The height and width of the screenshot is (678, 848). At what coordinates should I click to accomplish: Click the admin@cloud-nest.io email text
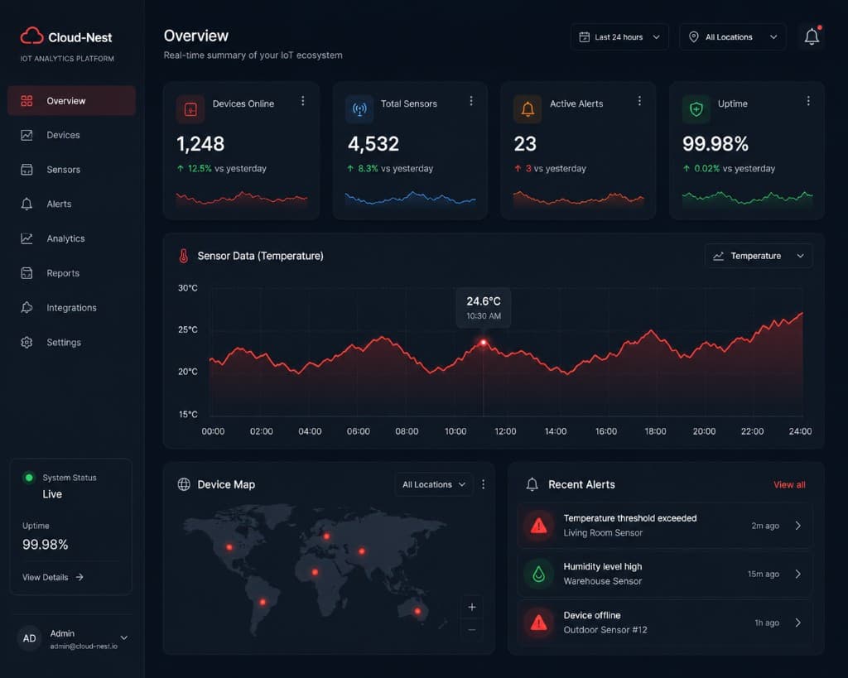point(84,647)
